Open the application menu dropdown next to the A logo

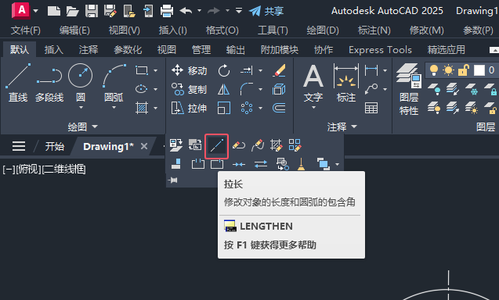(36, 11)
